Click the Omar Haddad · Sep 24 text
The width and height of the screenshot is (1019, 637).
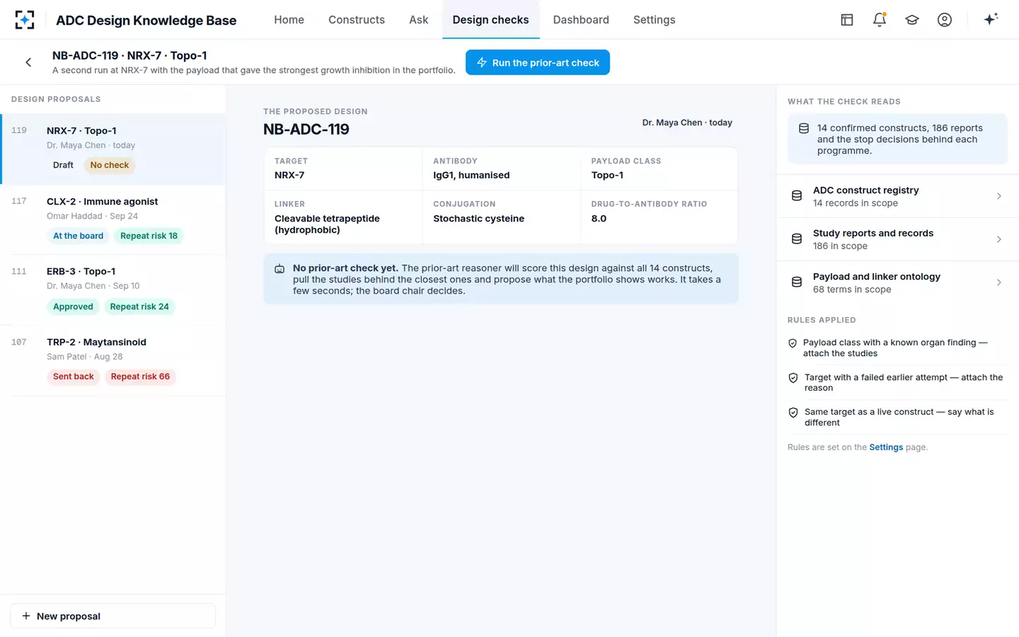point(92,216)
